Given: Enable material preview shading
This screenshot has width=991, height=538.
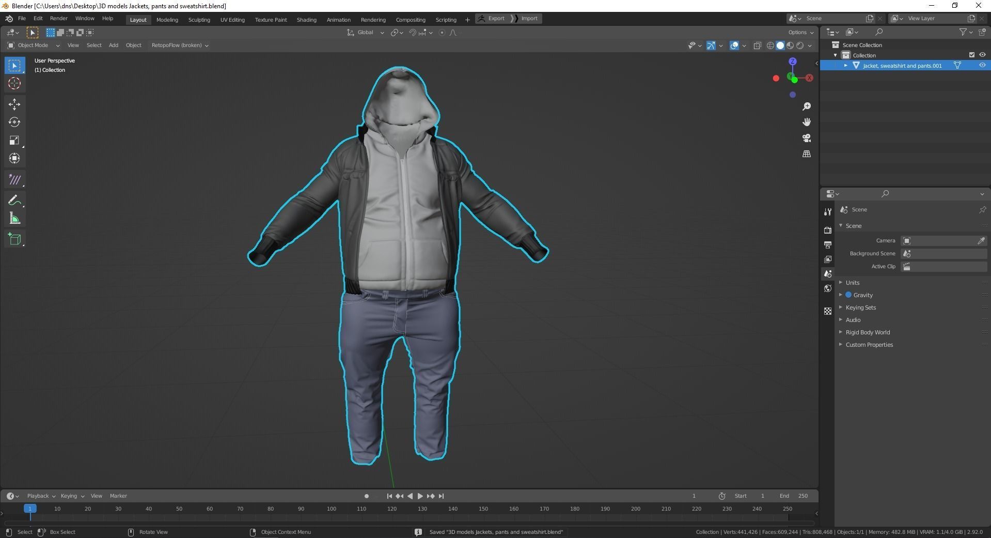Looking at the screenshot, I should [790, 45].
